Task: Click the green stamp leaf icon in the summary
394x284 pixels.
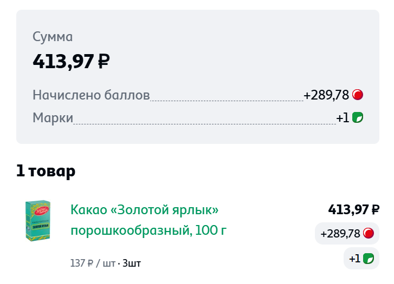Action: coord(358,117)
